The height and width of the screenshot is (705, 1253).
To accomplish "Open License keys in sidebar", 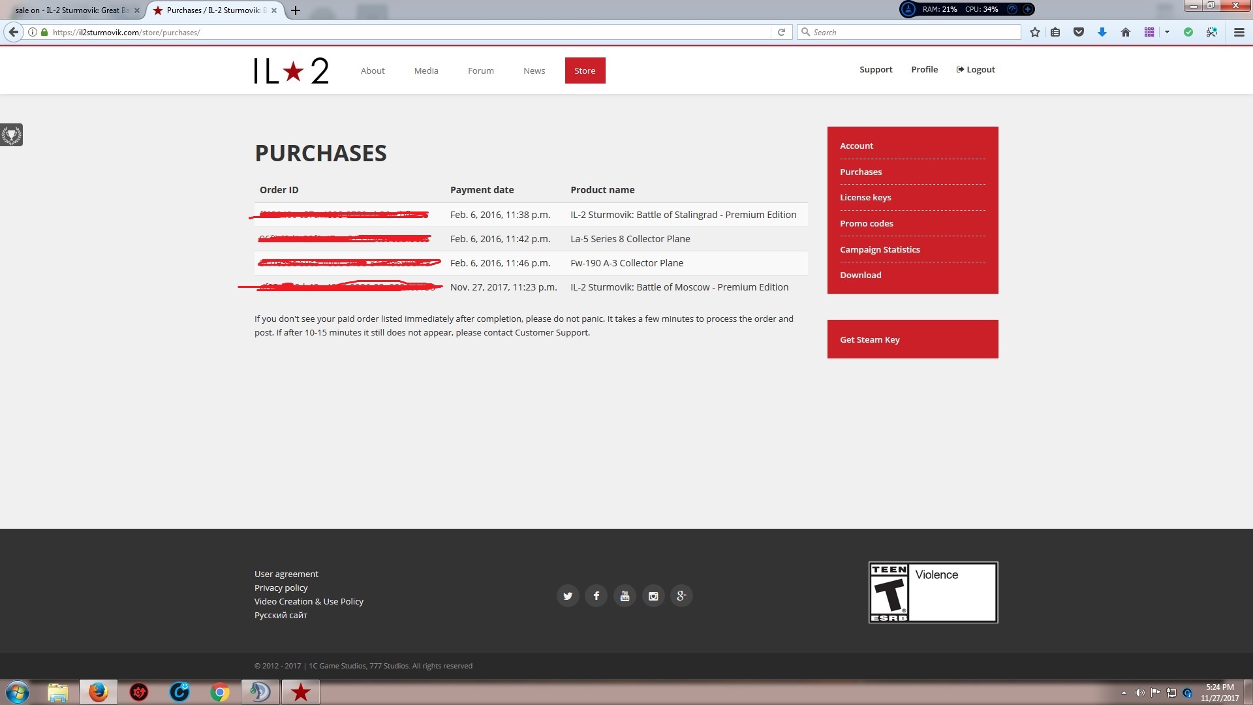I will click(x=865, y=197).
